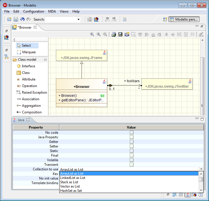Enable the Java Property checkbox
The width and height of the screenshot is (209, 201).
(x=131, y=137)
